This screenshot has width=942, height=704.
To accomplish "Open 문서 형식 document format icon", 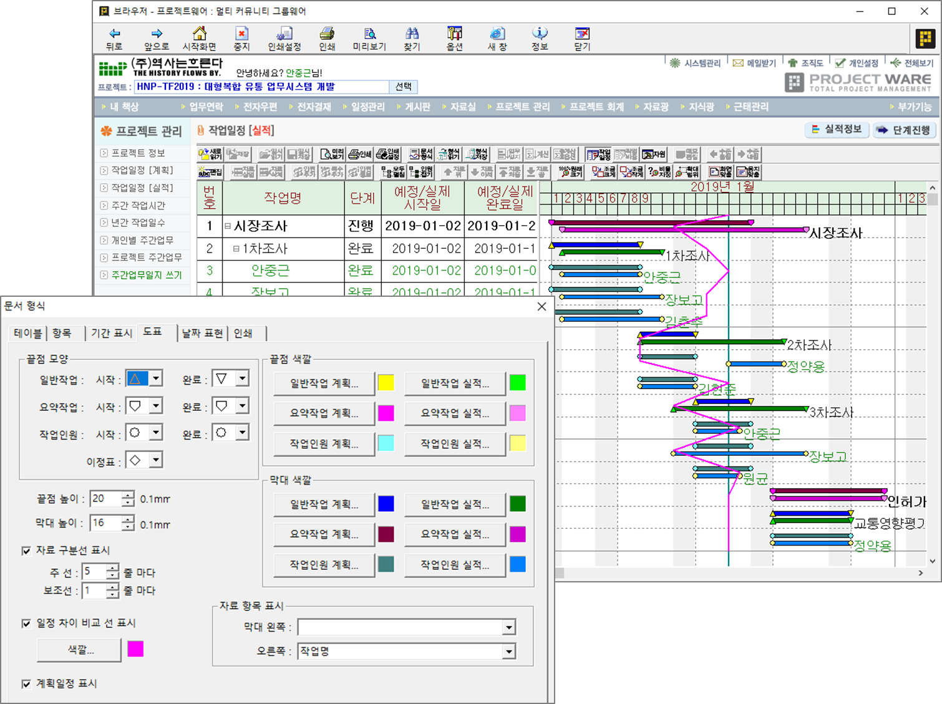I will tap(421, 154).
